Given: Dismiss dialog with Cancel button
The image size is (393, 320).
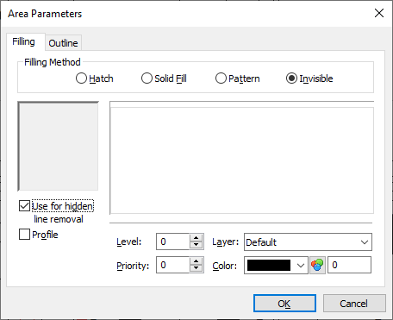Looking at the screenshot, I should click(x=354, y=304).
